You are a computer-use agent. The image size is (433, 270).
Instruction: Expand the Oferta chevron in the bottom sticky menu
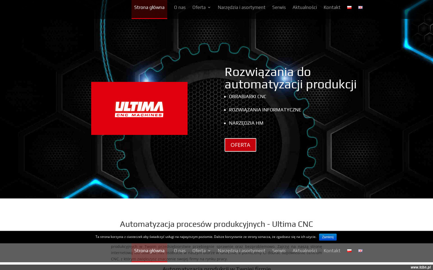click(x=209, y=251)
